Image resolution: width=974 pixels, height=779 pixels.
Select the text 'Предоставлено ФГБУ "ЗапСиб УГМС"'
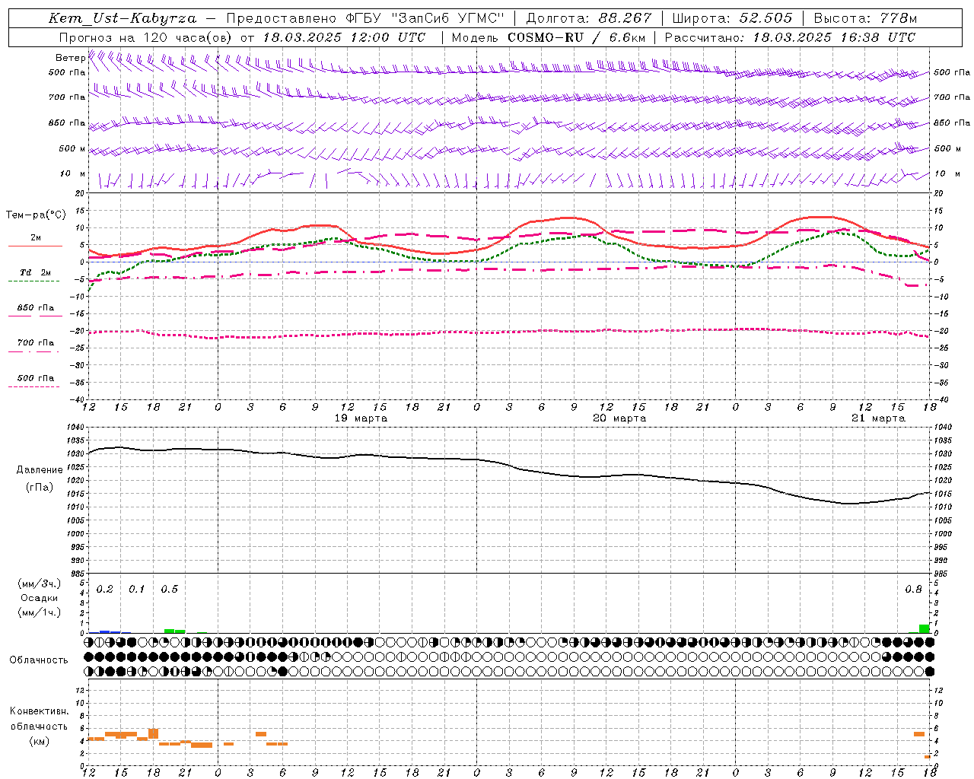coord(365,18)
